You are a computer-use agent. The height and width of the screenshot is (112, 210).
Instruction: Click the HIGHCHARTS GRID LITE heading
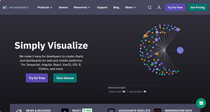134,110
